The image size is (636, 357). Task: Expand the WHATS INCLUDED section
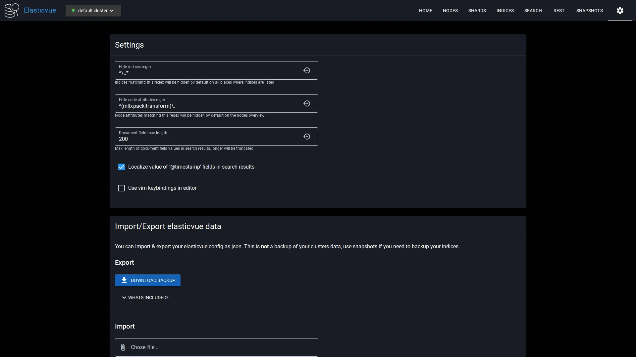point(145,297)
